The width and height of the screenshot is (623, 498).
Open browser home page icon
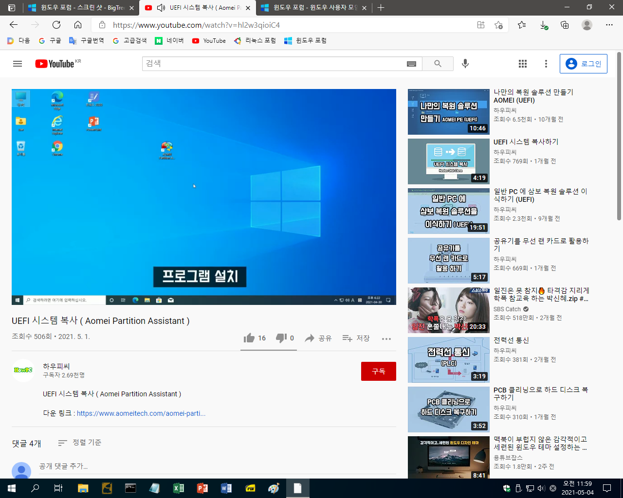tap(78, 25)
